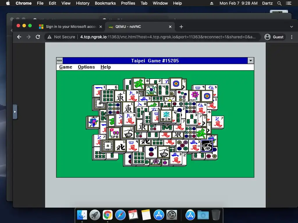Open Trash in the Dock
298x223 pixels.
pyautogui.click(x=216, y=215)
